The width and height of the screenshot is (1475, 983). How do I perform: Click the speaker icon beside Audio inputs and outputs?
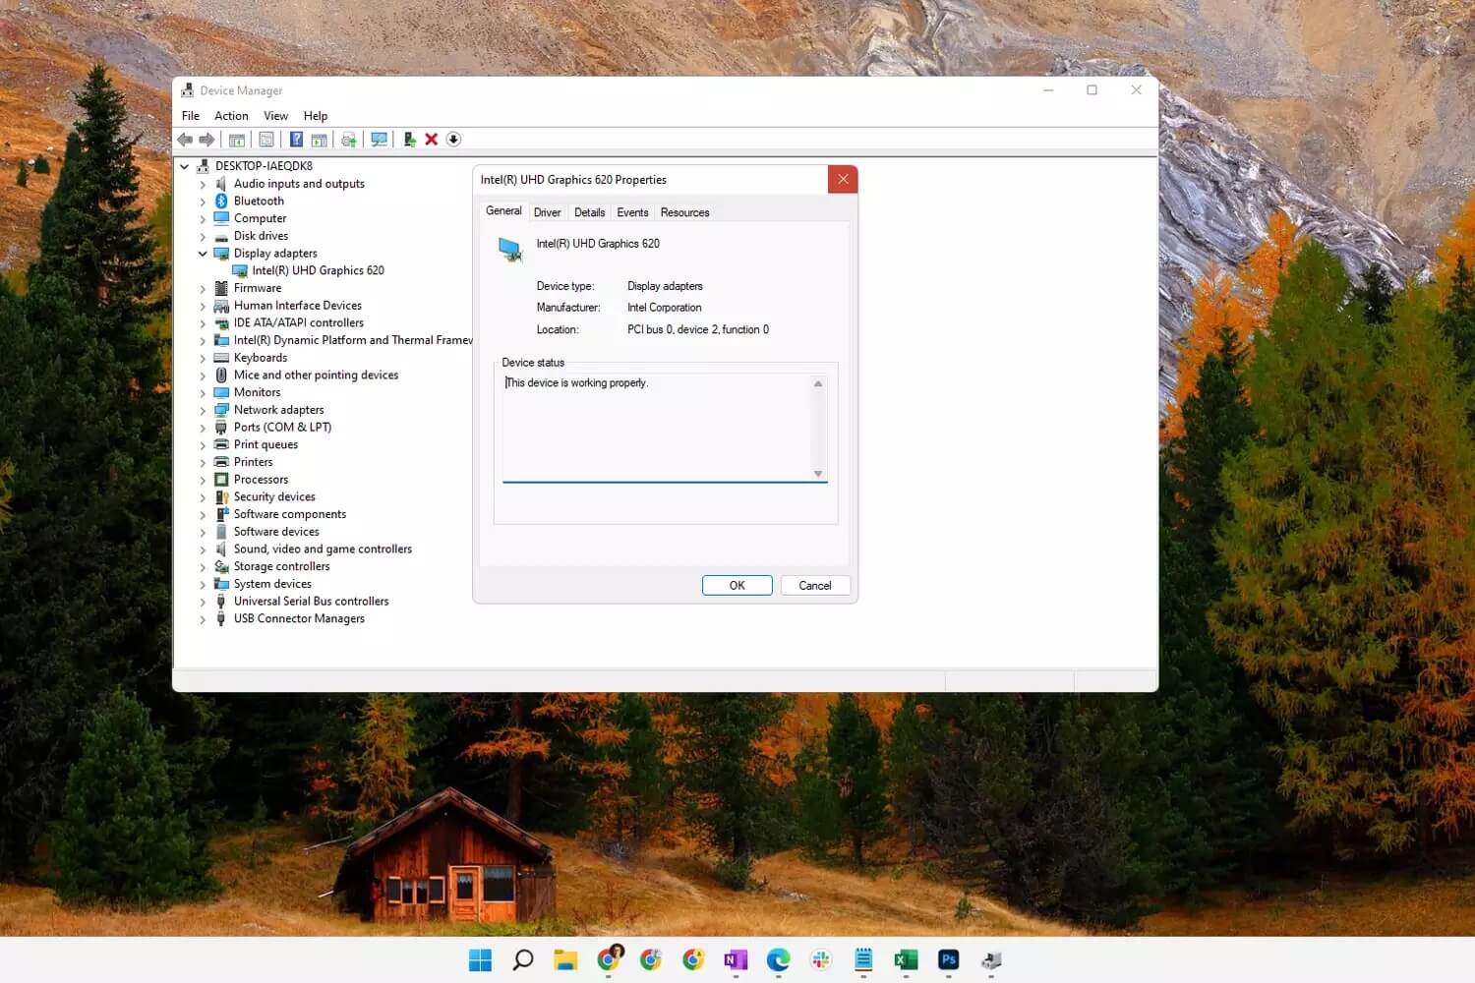221,184
